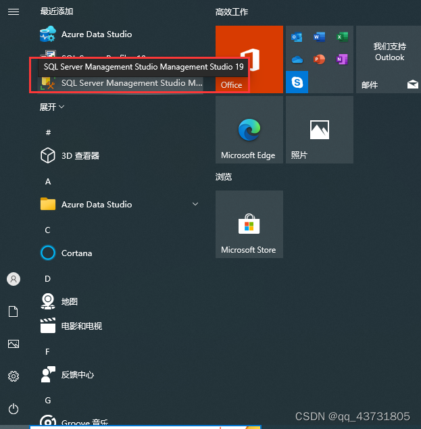Jump to the letter A header
The image size is (421, 429).
tap(48, 181)
